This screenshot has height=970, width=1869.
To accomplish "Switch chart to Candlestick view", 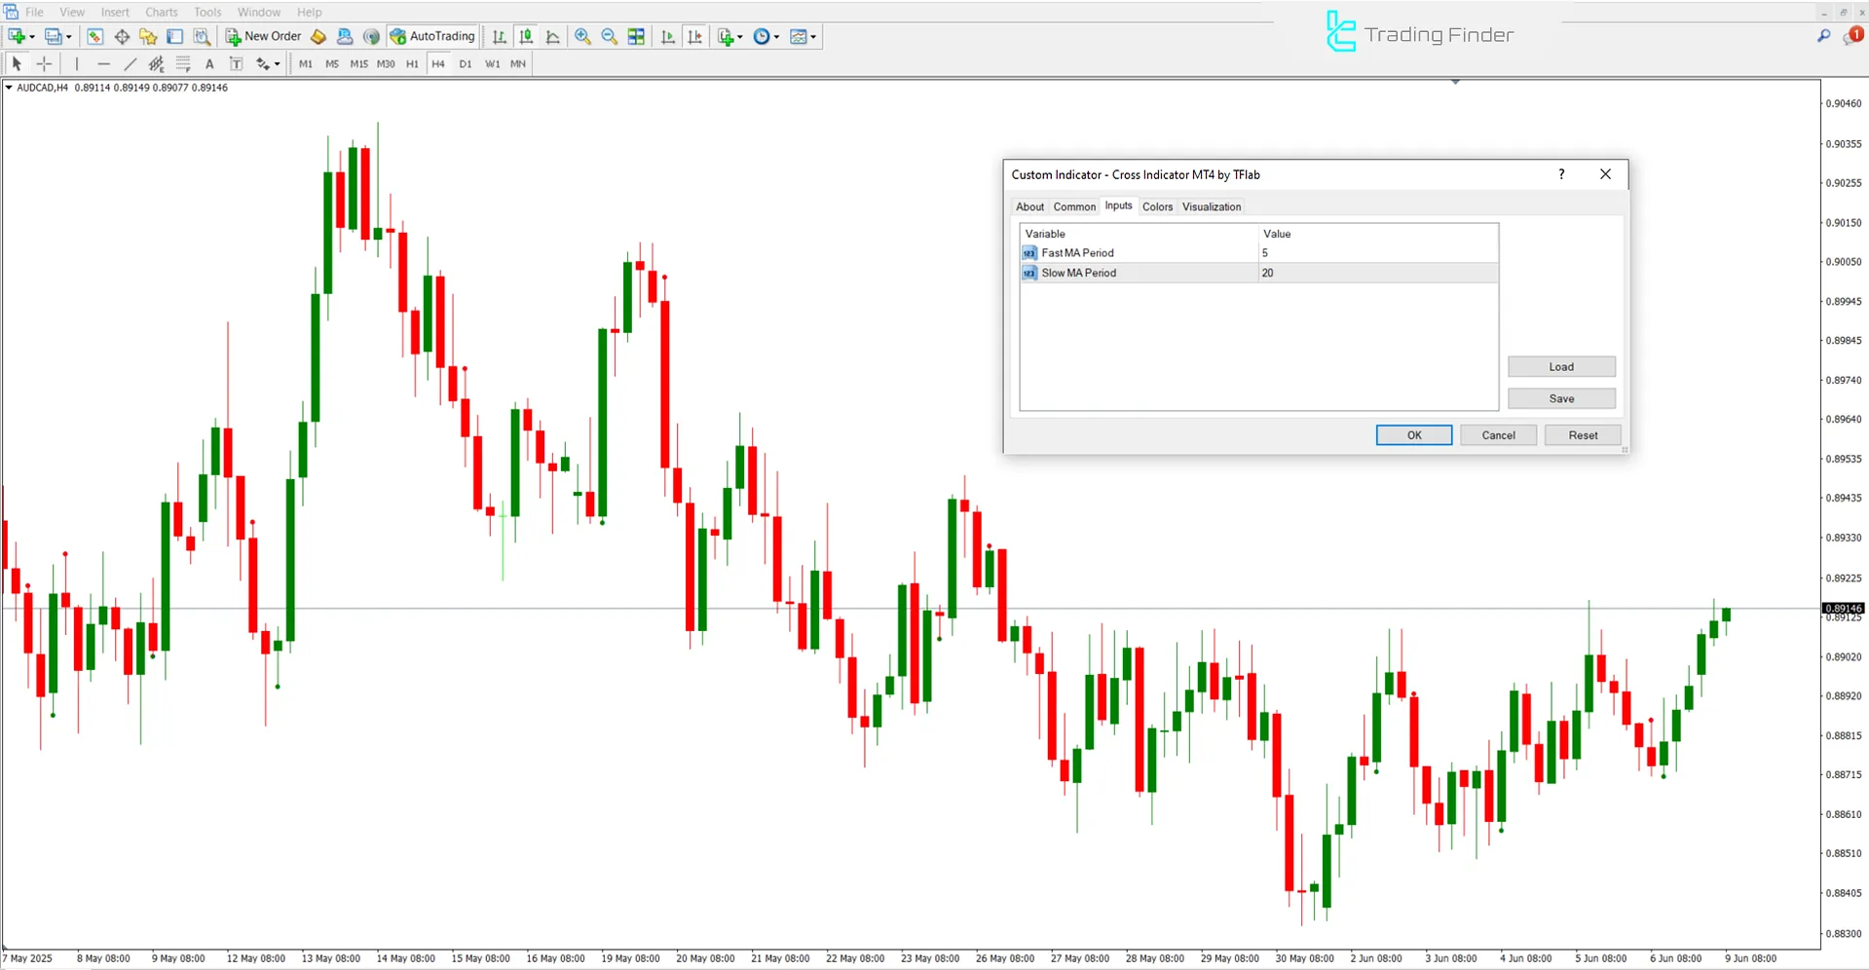I will tap(526, 36).
